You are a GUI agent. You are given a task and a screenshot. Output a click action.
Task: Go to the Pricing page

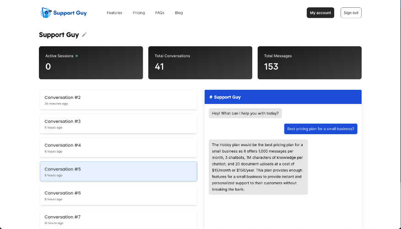139,13
